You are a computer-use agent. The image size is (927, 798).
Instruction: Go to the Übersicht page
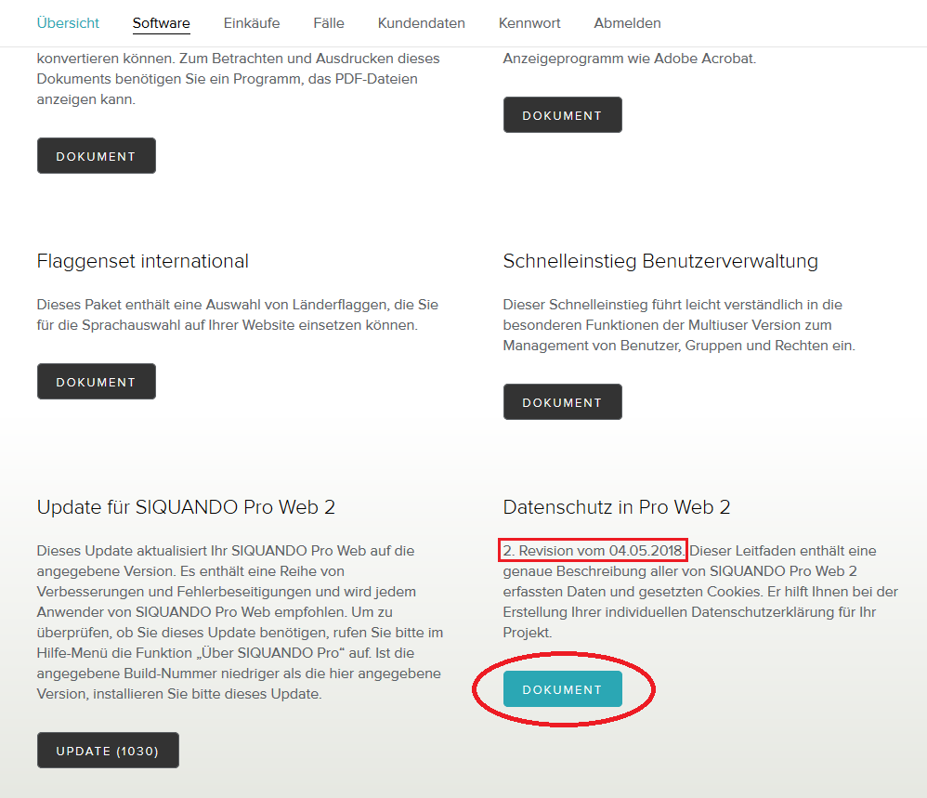pos(68,23)
